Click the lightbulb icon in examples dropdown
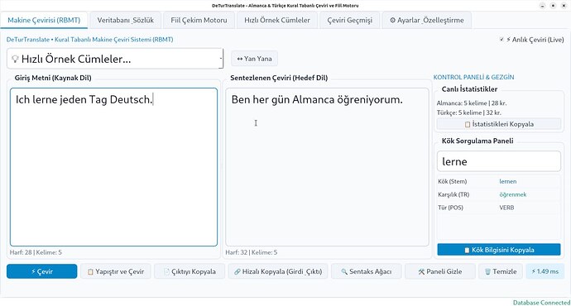This screenshot has width=571, height=306. [x=15, y=59]
